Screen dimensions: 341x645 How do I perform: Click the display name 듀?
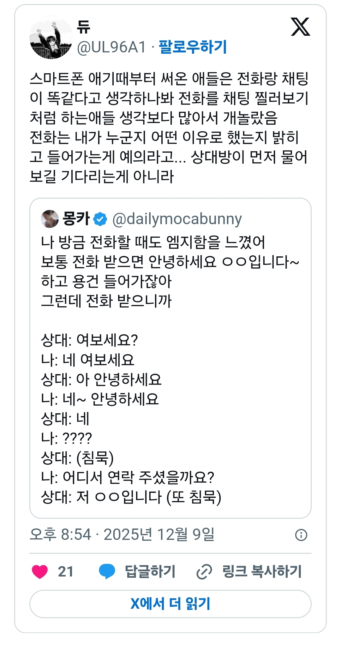click(83, 27)
